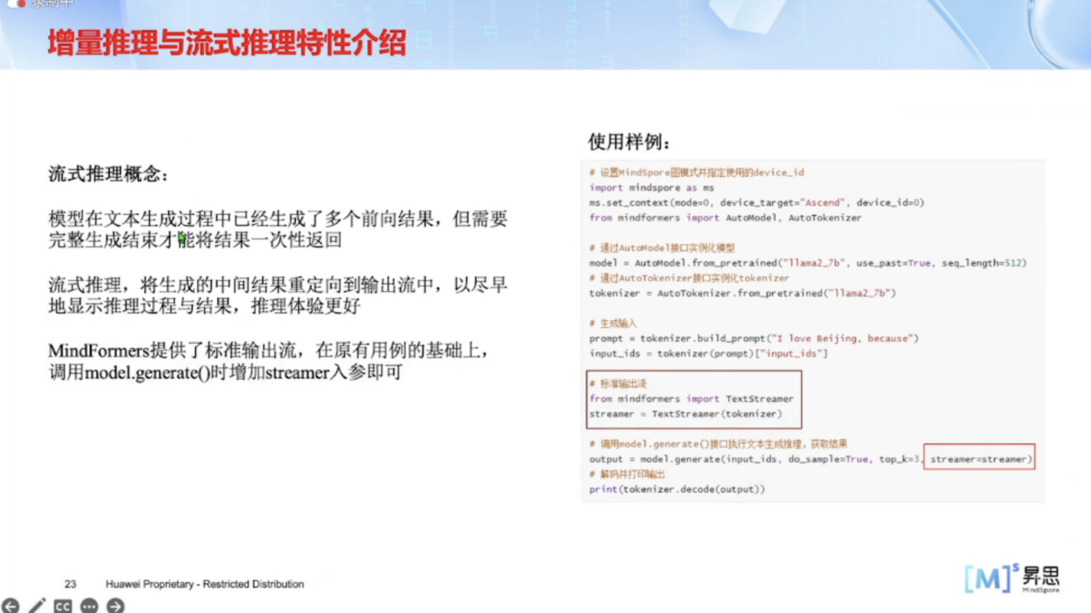The image size is (1091, 613).
Task: Click the 流式推理概念 heading
Action: point(108,174)
